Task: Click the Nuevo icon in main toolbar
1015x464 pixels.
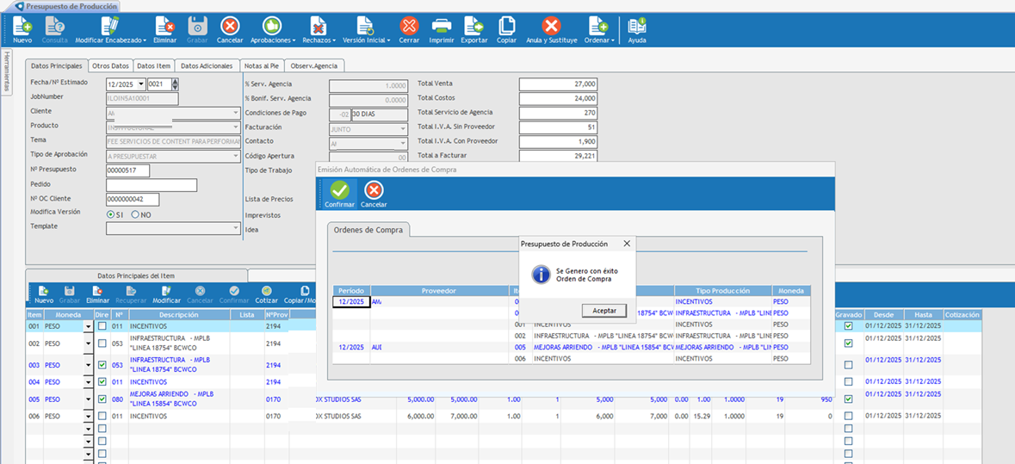Action: [x=22, y=27]
